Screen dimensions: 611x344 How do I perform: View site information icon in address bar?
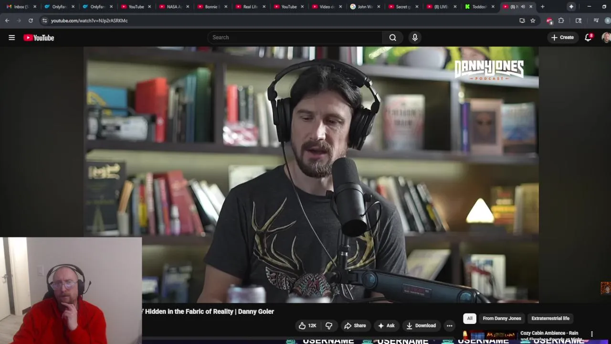[44, 21]
